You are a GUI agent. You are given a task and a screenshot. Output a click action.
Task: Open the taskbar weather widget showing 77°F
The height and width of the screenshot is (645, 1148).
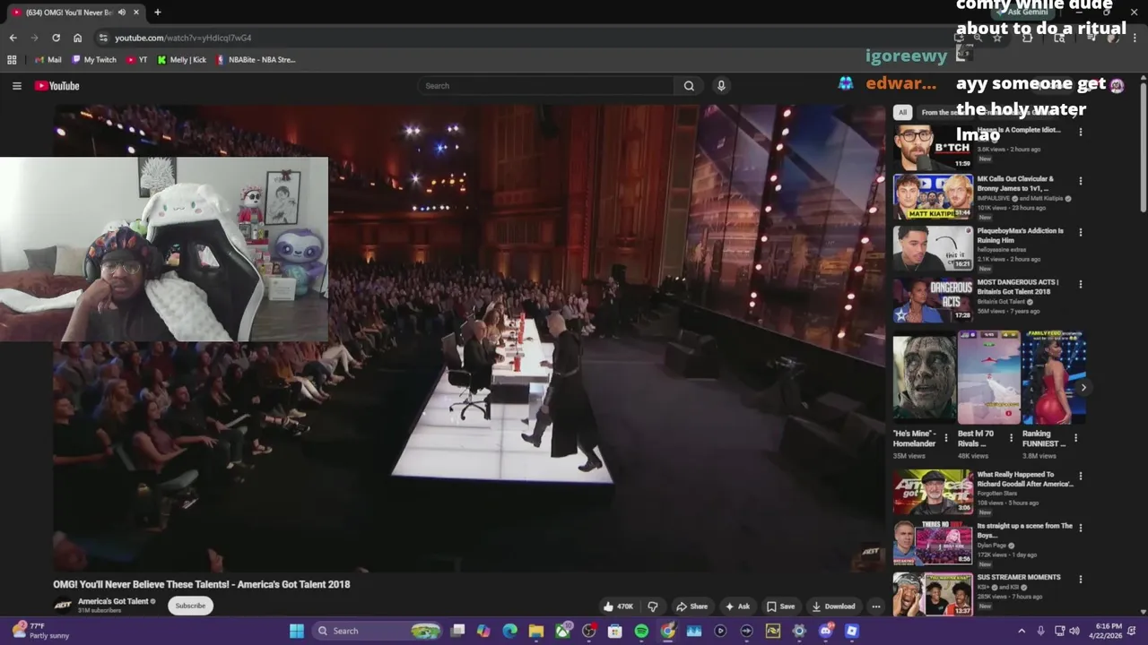tap(39, 631)
